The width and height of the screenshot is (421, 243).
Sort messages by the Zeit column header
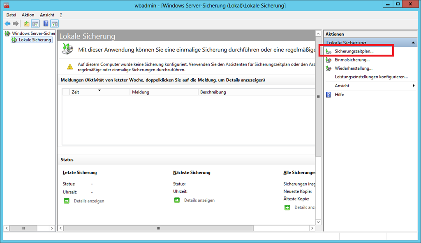86,92
